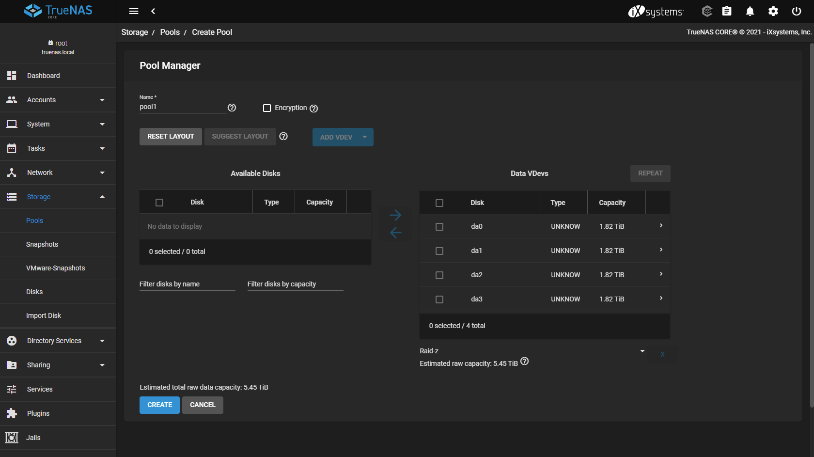
Task: Open the TrueCommand status icon
Action: (707, 11)
